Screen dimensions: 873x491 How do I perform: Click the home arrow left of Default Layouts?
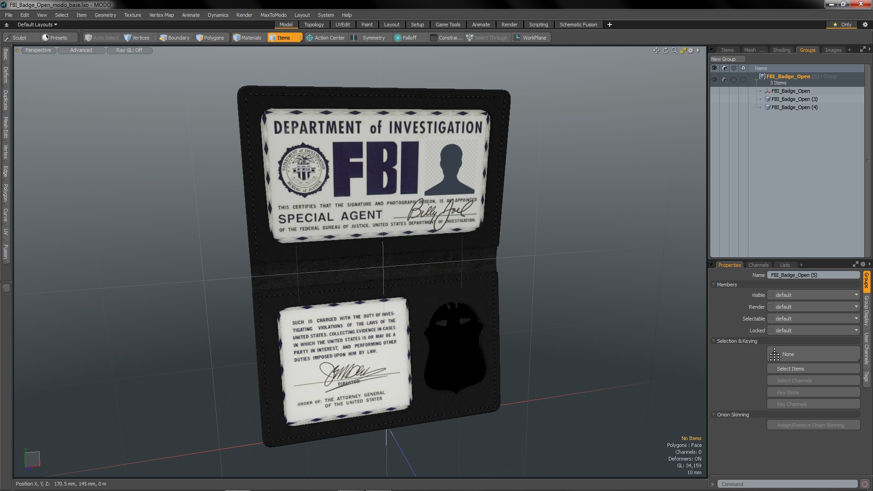pos(6,25)
